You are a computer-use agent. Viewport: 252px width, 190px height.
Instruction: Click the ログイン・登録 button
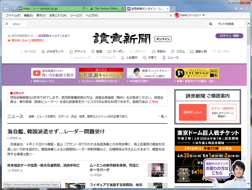point(229,36)
